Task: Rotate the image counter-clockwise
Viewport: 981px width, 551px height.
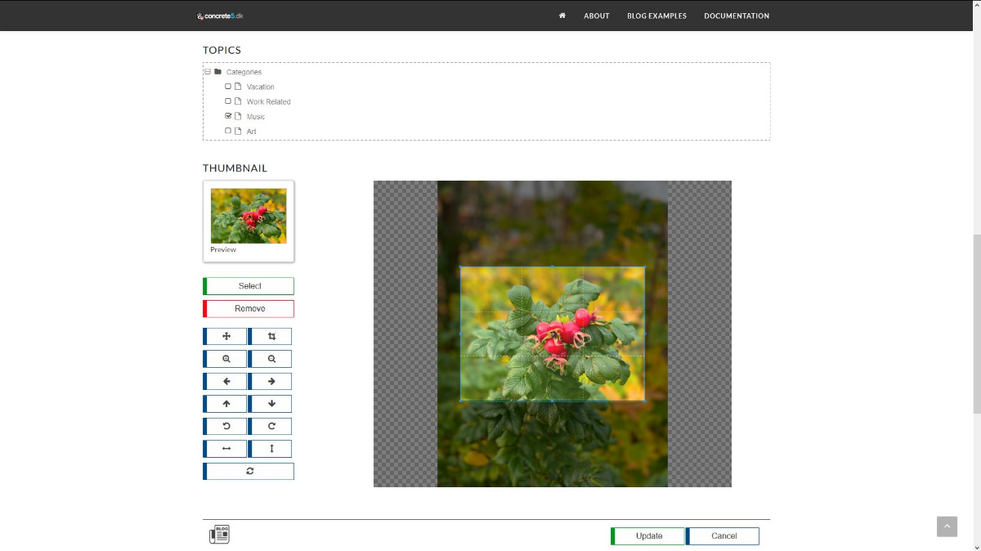Action: click(x=226, y=427)
